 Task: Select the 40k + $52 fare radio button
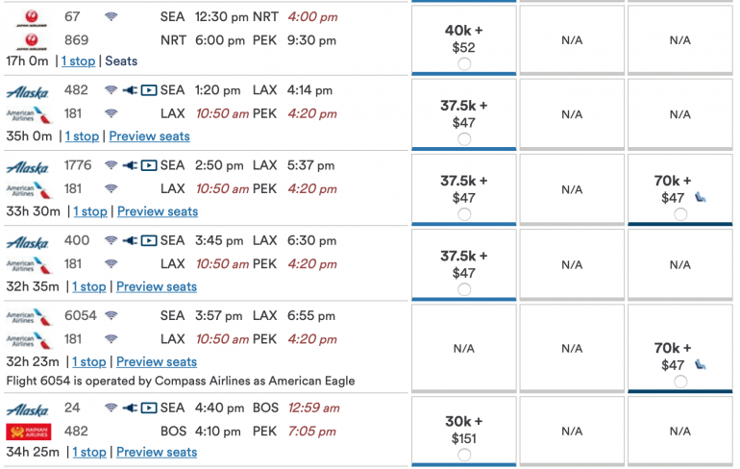[464, 63]
